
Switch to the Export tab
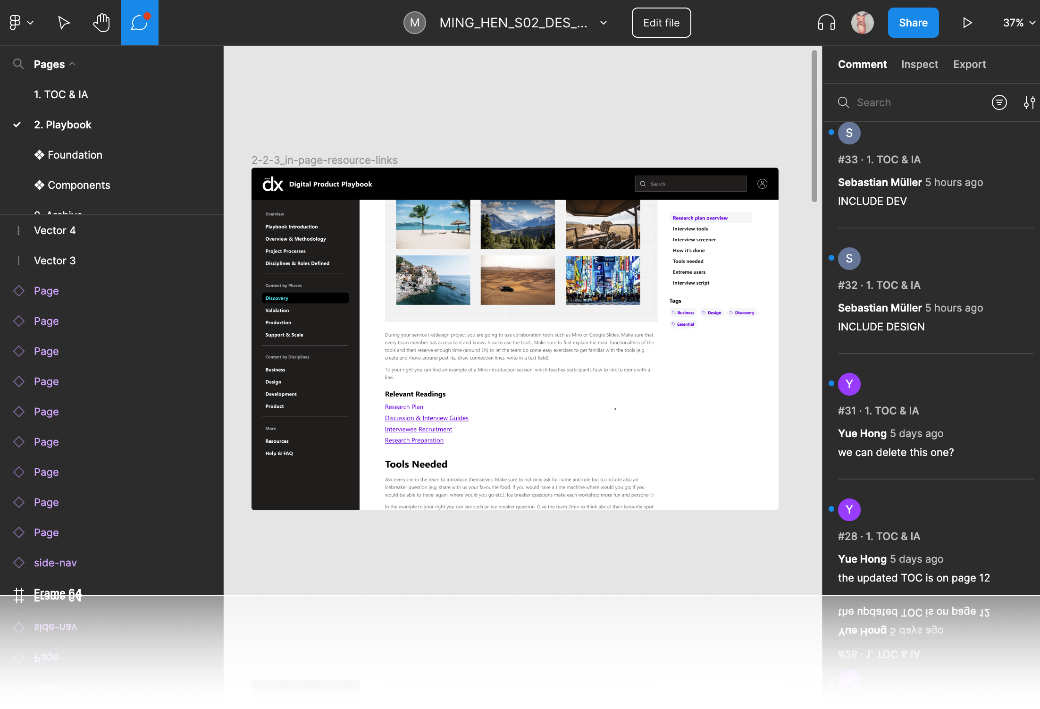(x=969, y=64)
